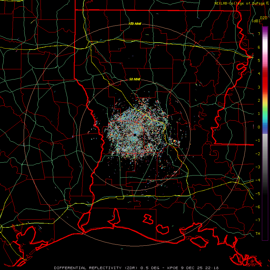Click the -3 value on the scale

(258, 167)
